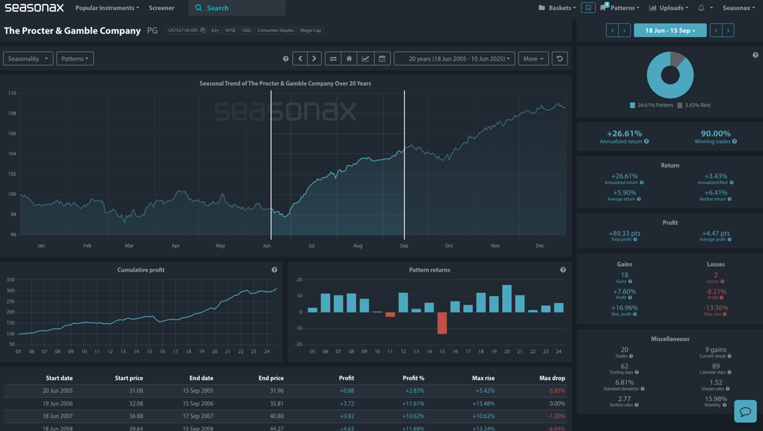Expand the Baskets menu

[x=557, y=8]
